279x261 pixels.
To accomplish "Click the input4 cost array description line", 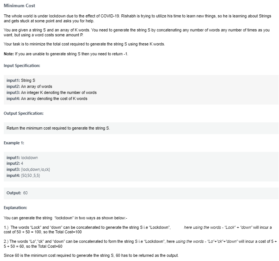I will coord(47,98).
